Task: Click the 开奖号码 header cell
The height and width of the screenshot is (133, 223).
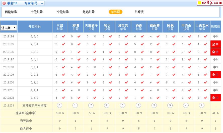Action: click(35, 26)
